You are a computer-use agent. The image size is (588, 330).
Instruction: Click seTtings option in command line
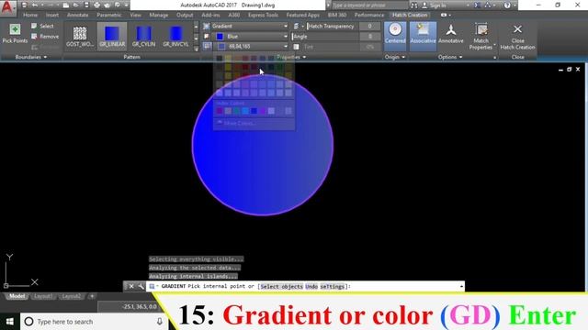[332, 286]
